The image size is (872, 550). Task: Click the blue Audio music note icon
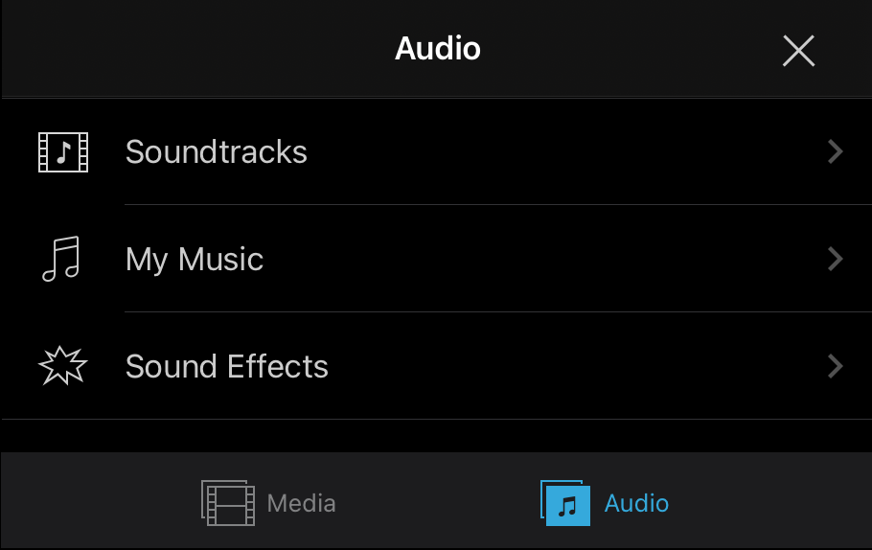point(565,503)
